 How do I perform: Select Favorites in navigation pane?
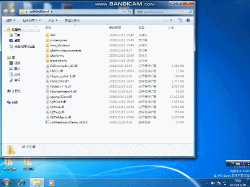(16, 29)
